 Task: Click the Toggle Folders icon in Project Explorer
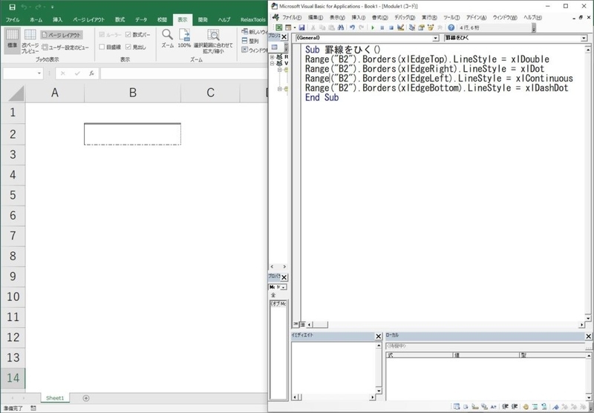(275, 47)
